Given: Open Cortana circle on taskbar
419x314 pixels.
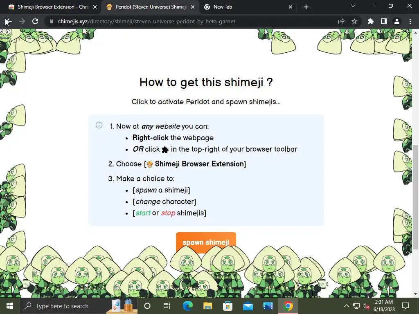Looking at the screenshot, I should pyautogui.click(x=147, y=306).
